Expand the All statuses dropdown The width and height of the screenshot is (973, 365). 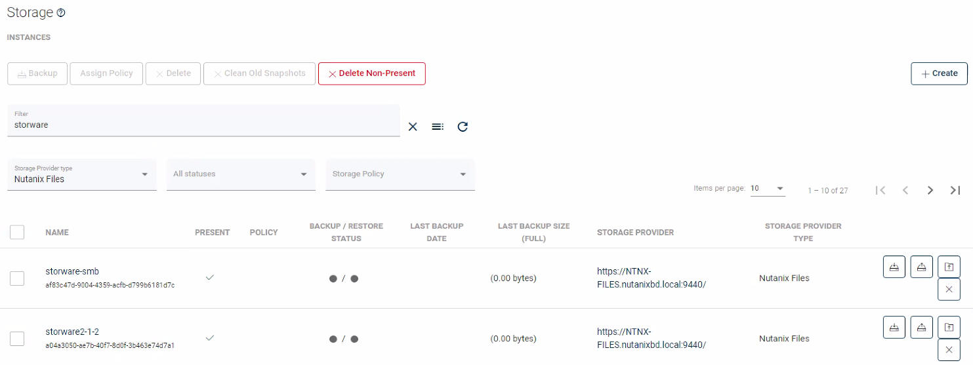(240, 174)
